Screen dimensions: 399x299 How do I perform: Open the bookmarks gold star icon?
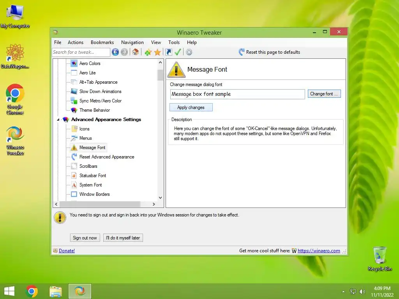tap(157, 53)
